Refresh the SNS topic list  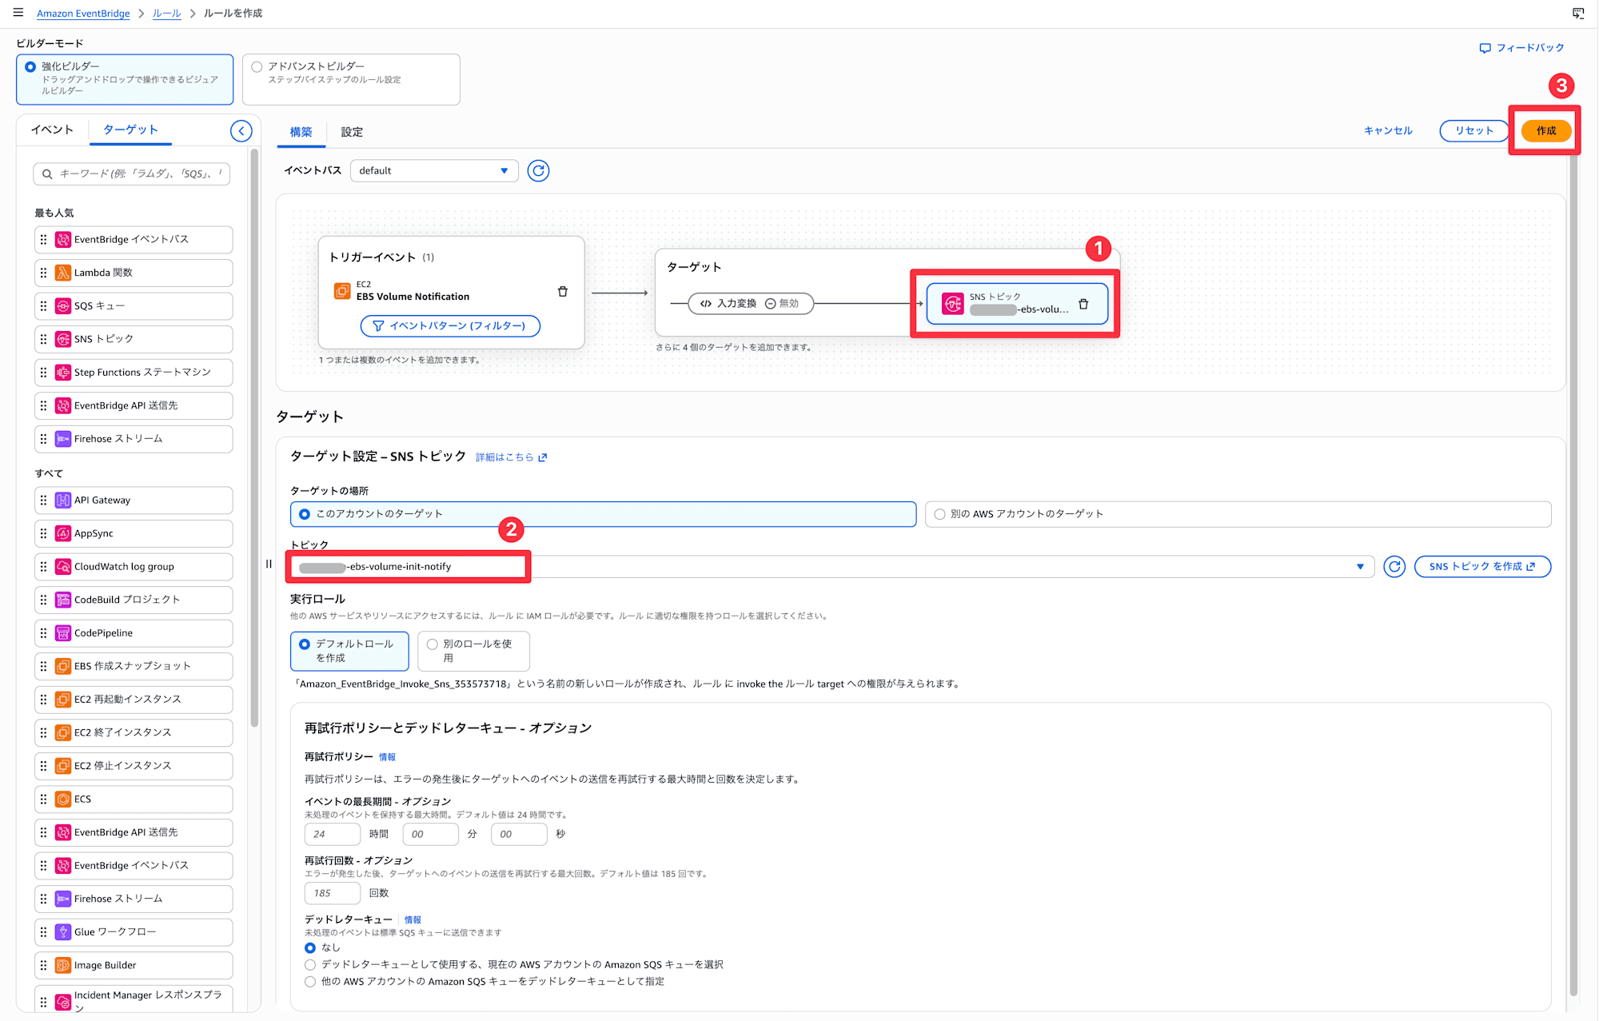pyautogui.click(x=1394, y=566)
